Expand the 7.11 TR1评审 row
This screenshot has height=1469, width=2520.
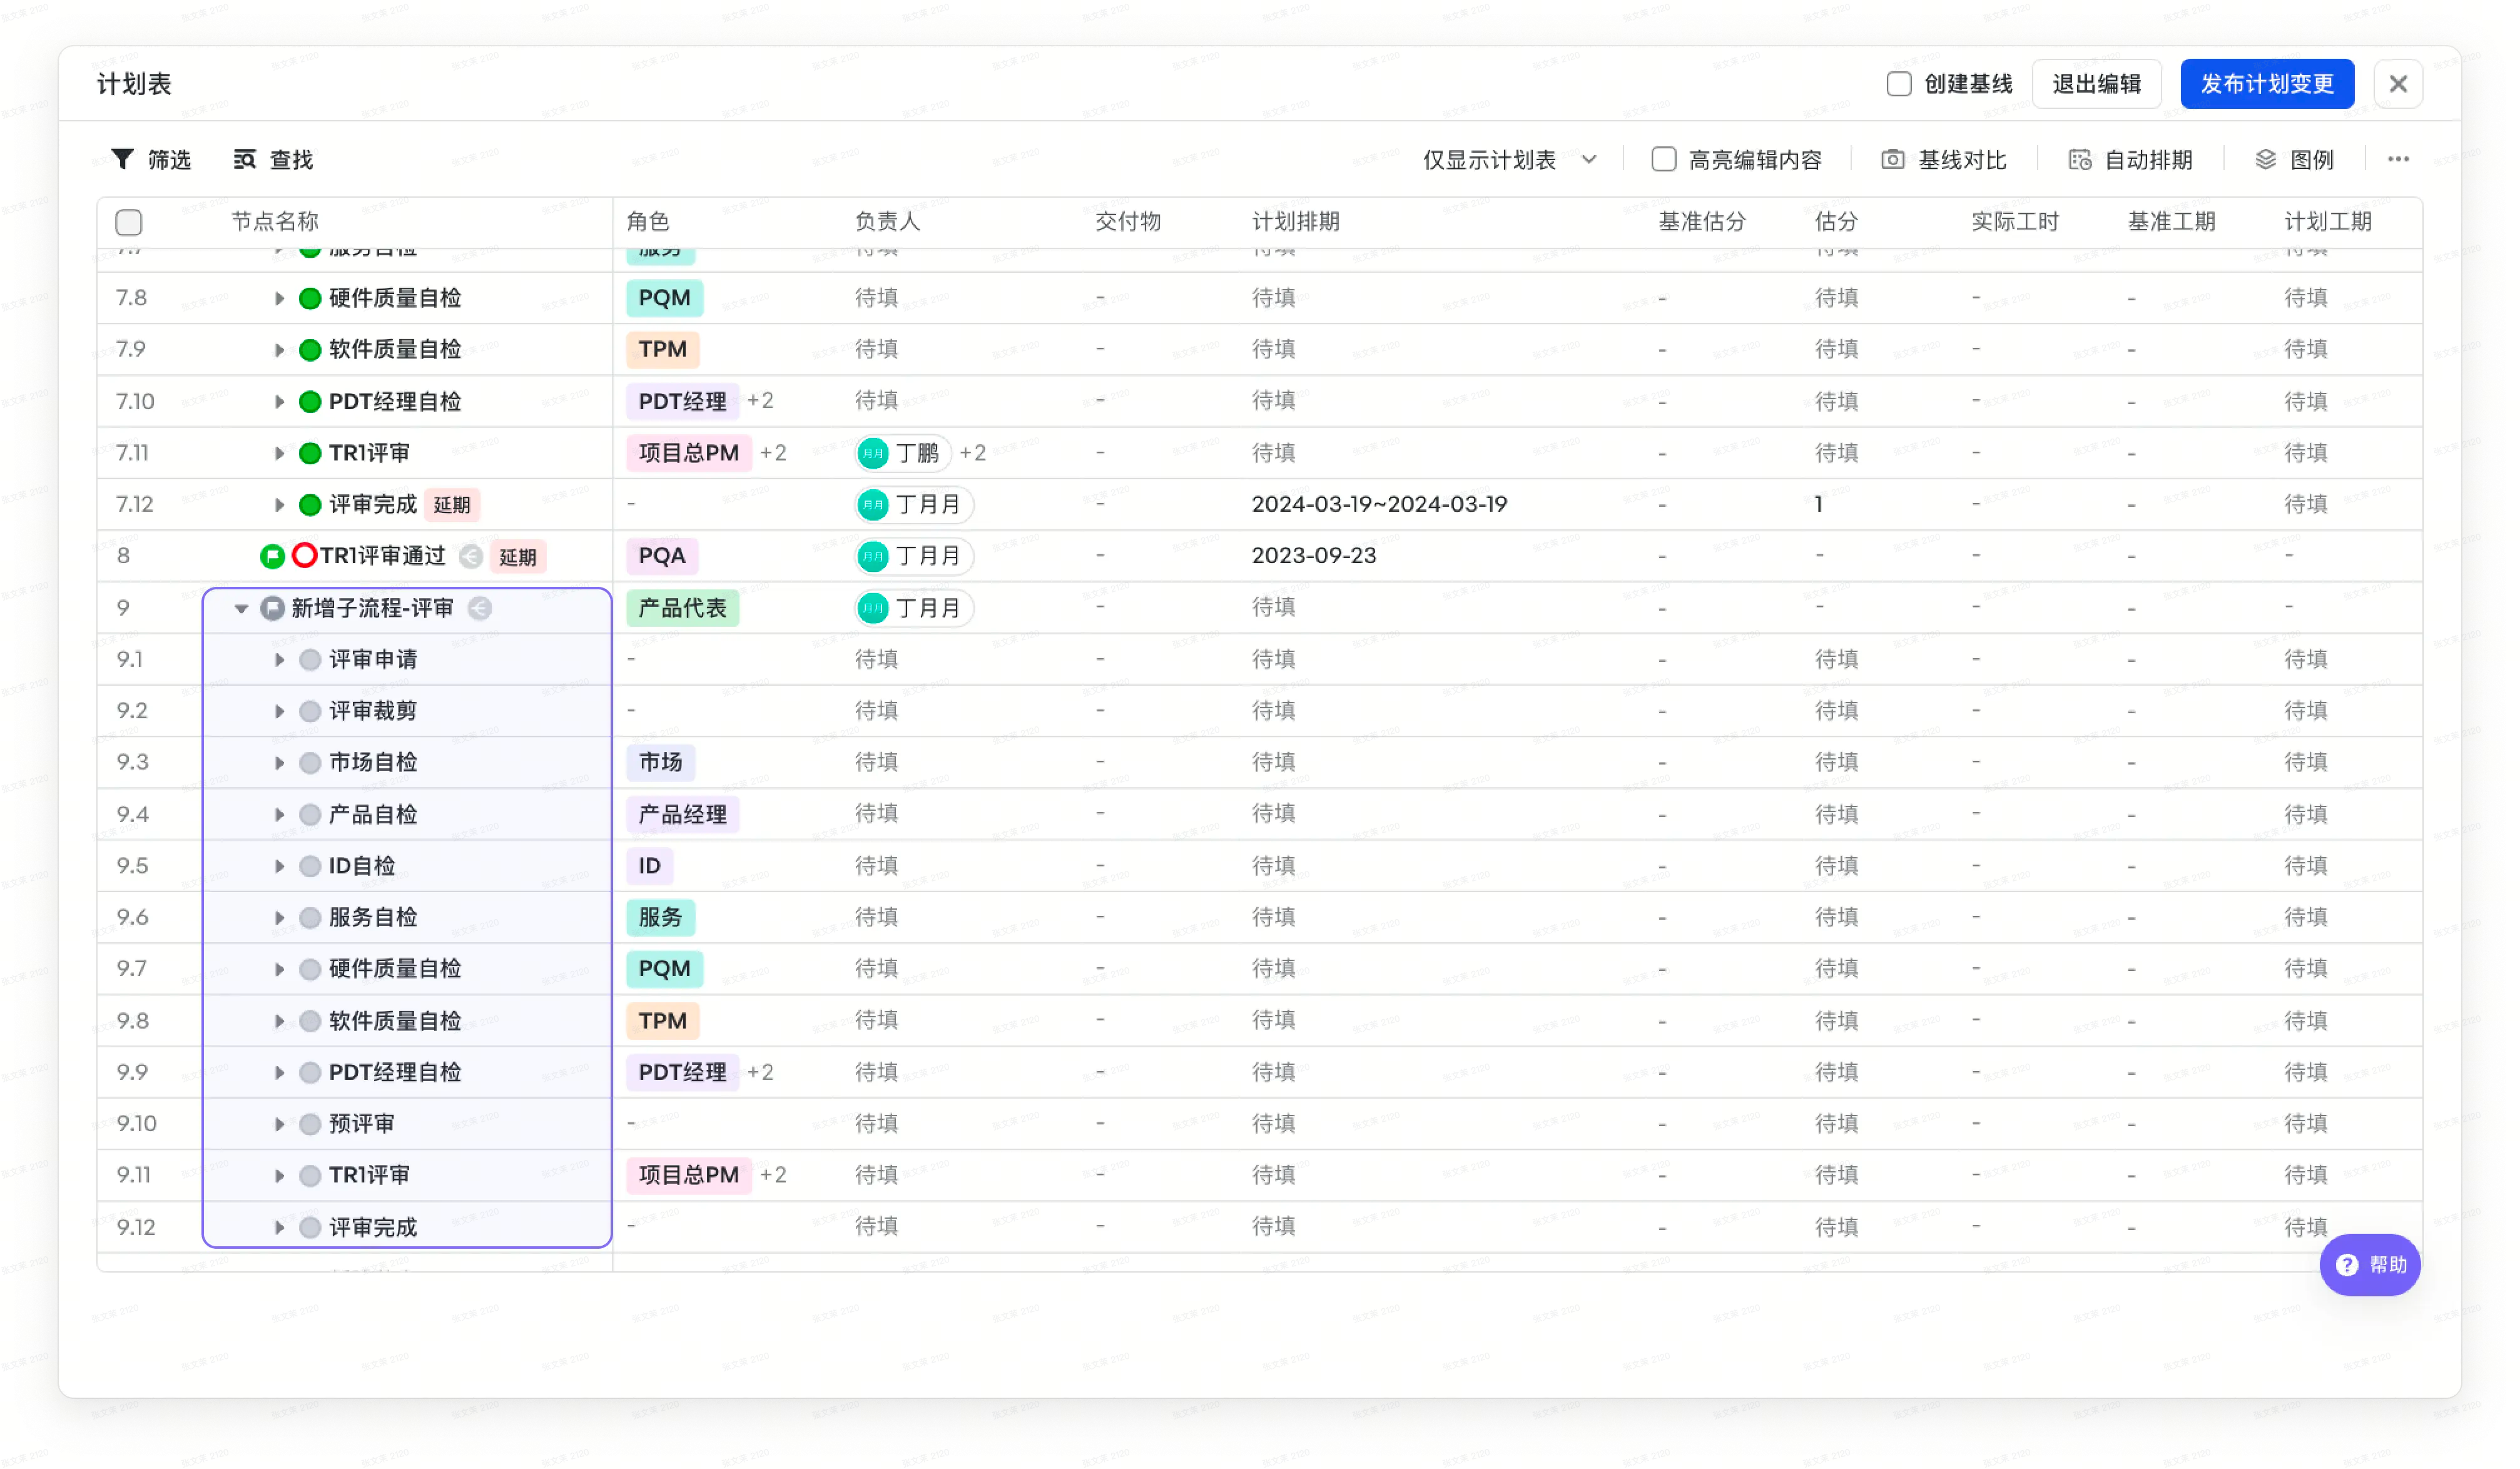click(279, 453)
